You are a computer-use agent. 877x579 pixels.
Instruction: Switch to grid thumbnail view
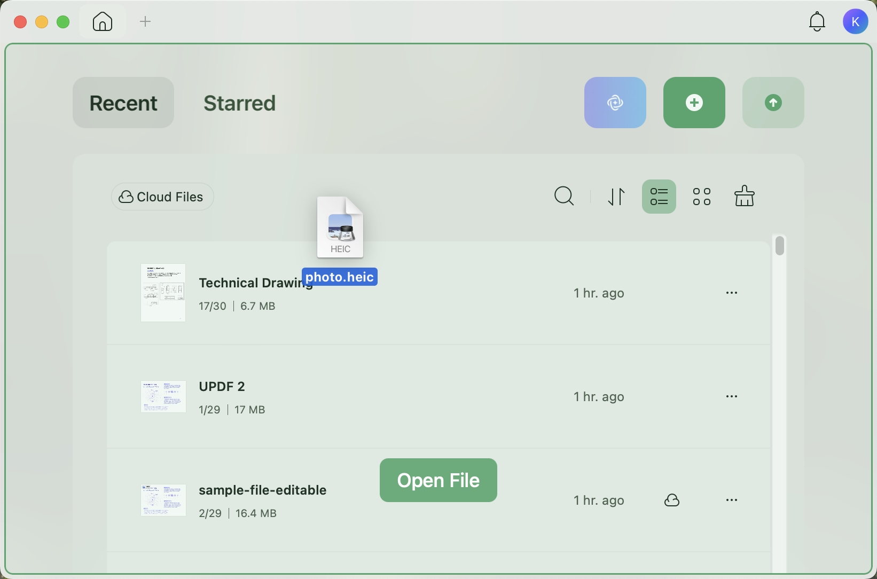point(702,197)
